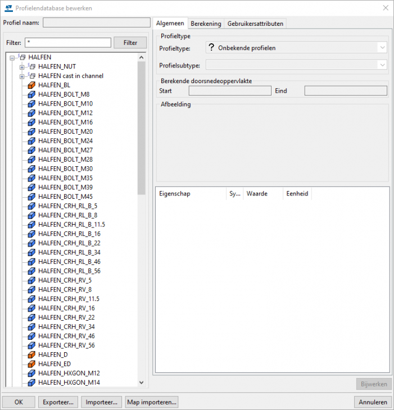Click the cube icon beside HALFEN_CRH_RL_B_46

pyautogui.click(x=31, y=262)
